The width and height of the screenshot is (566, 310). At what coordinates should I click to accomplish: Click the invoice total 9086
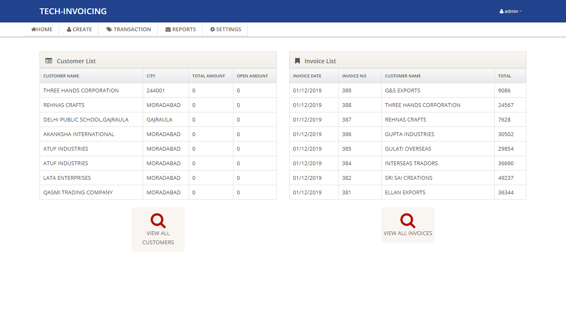(x=504, y=90)
